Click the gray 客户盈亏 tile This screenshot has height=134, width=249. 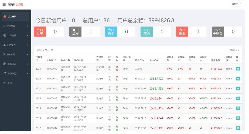click(76, 31)
